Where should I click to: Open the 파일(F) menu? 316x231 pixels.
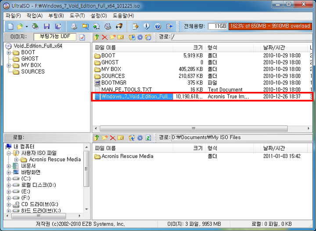coord(13,16)
